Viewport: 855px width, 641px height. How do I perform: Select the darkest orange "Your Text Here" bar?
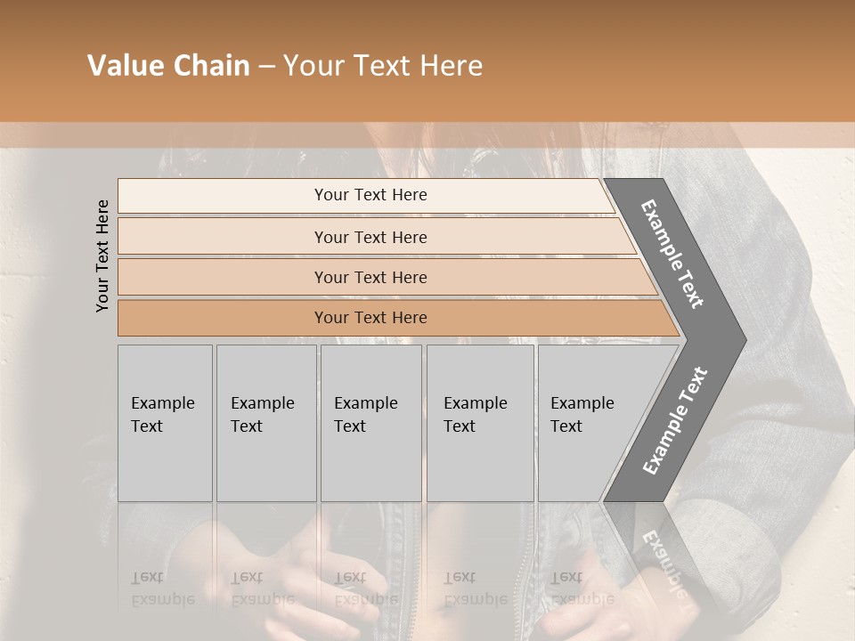click(370, 318)
